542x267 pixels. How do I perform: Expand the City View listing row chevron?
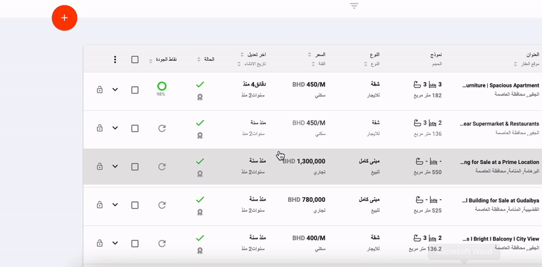coord(115,243)
